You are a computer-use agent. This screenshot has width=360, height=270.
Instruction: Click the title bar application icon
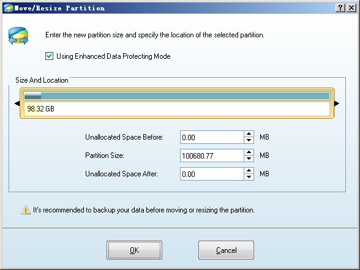pyautogui.click(x=9, y=8)
